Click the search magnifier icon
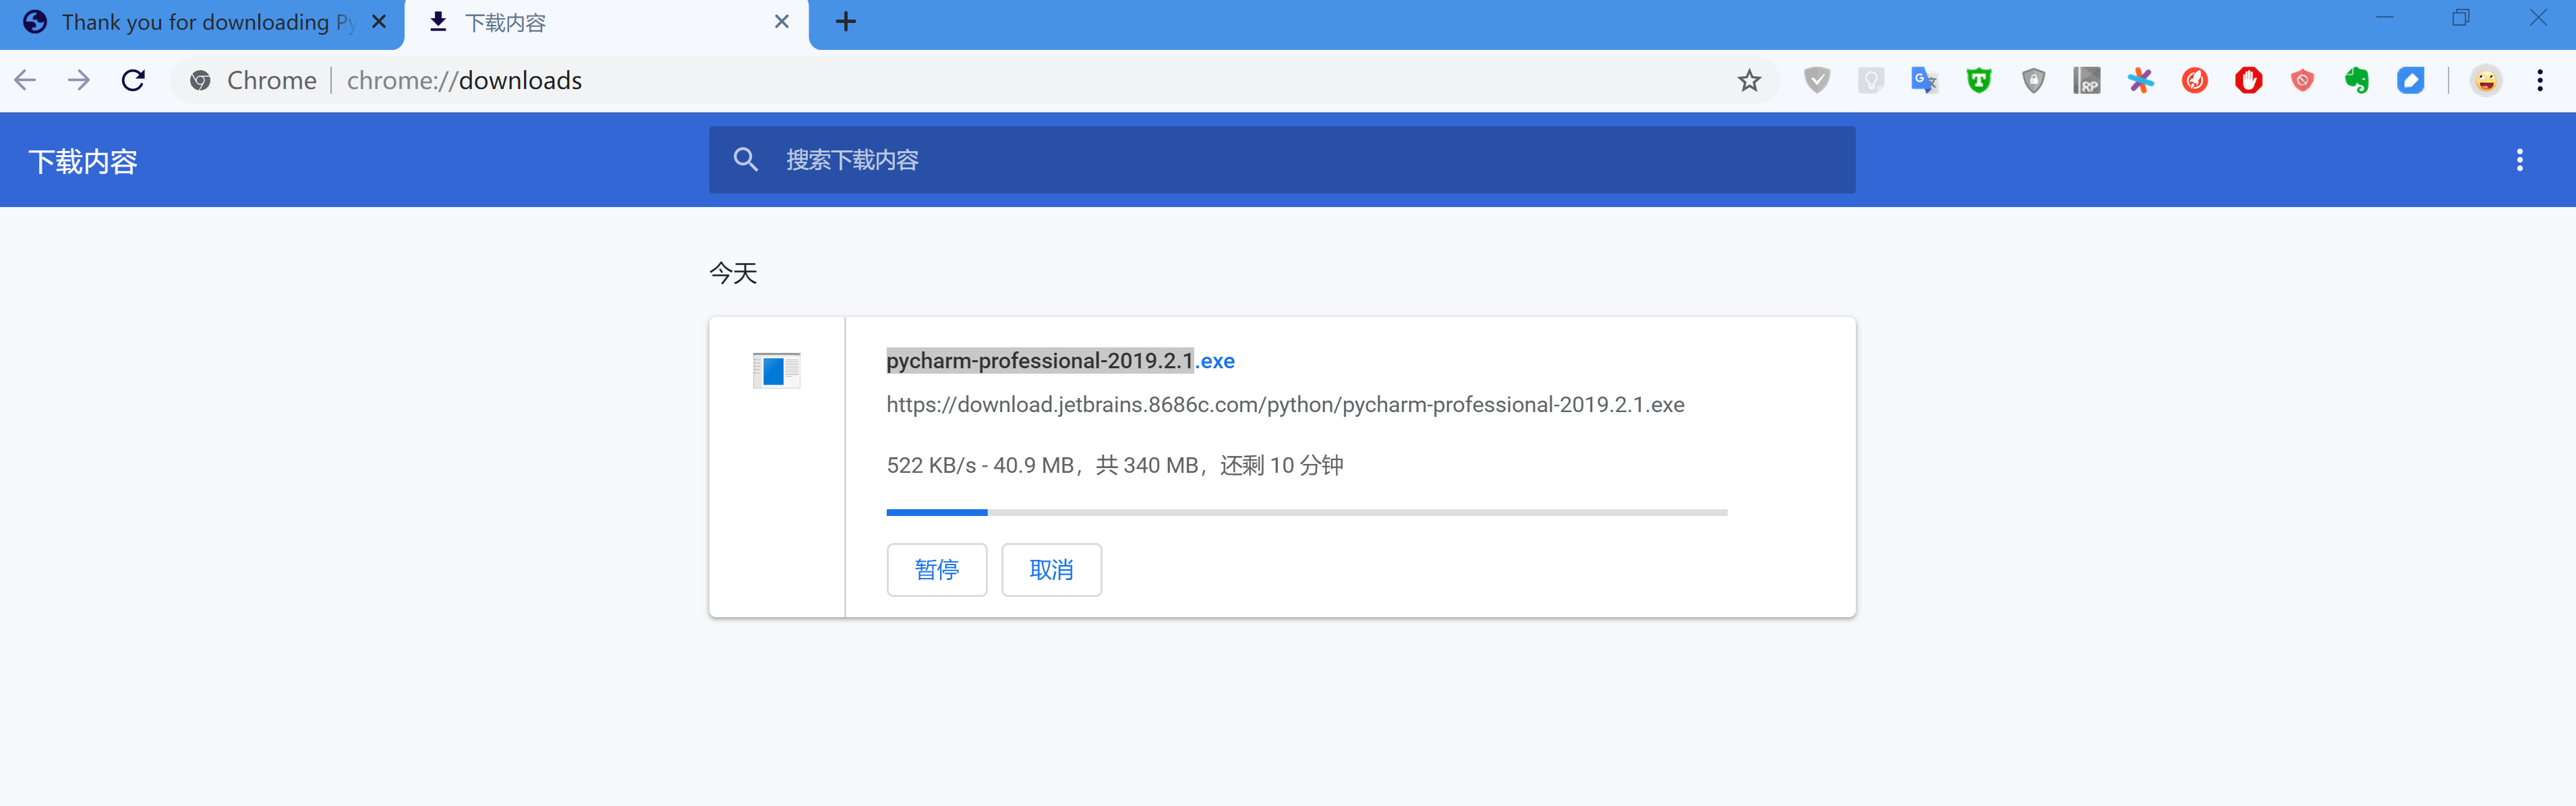This screenshot has width=2576, height=806. pos(745,159)
